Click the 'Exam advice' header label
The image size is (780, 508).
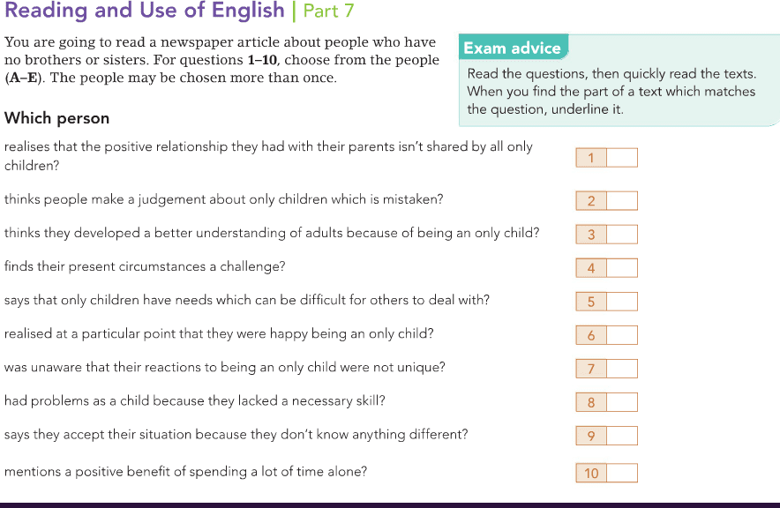pos(512,48)
